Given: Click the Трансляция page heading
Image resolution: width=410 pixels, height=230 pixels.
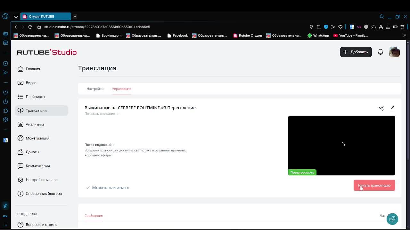Looking at the screenshot, I should point(97,68).
